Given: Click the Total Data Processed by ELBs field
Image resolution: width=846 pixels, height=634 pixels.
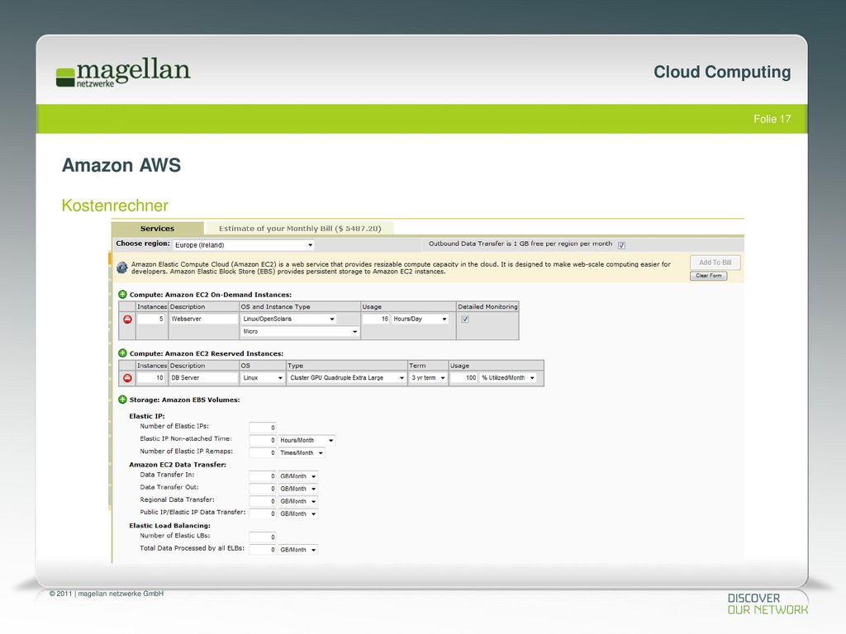Looking at the screenshot, I should (263, 549).
